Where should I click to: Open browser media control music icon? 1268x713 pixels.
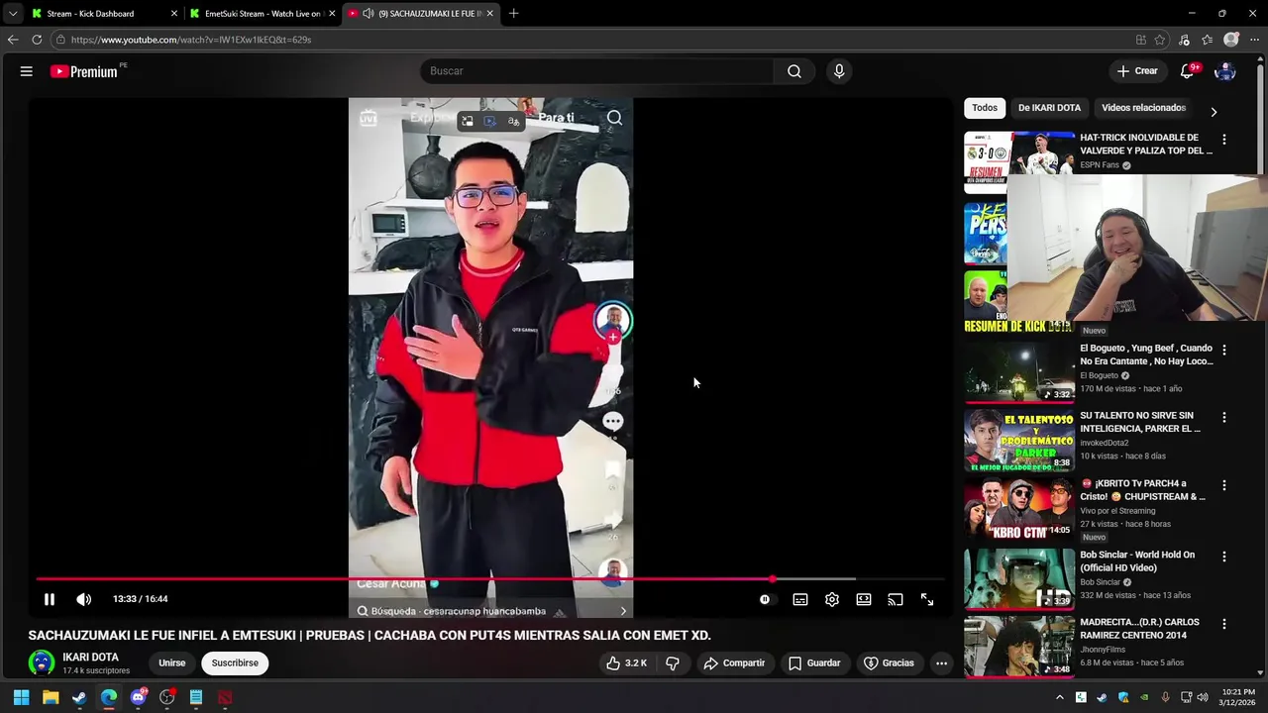pos(1184,40)
